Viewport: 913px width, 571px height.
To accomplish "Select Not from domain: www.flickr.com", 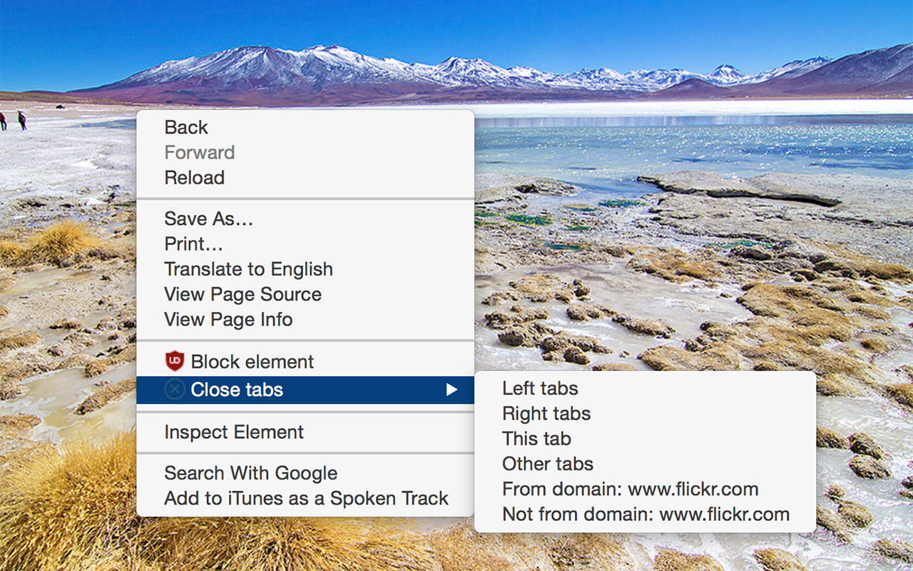I will pos(645,515).
